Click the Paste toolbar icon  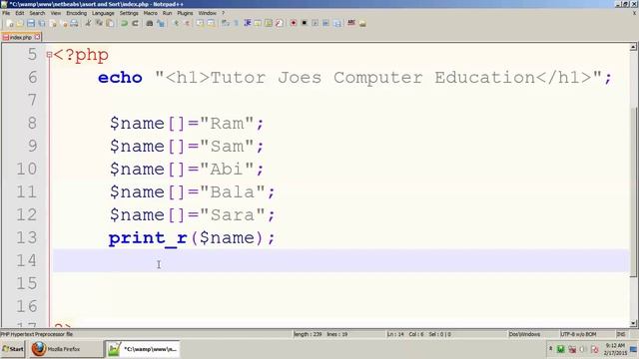coord(110,23)
